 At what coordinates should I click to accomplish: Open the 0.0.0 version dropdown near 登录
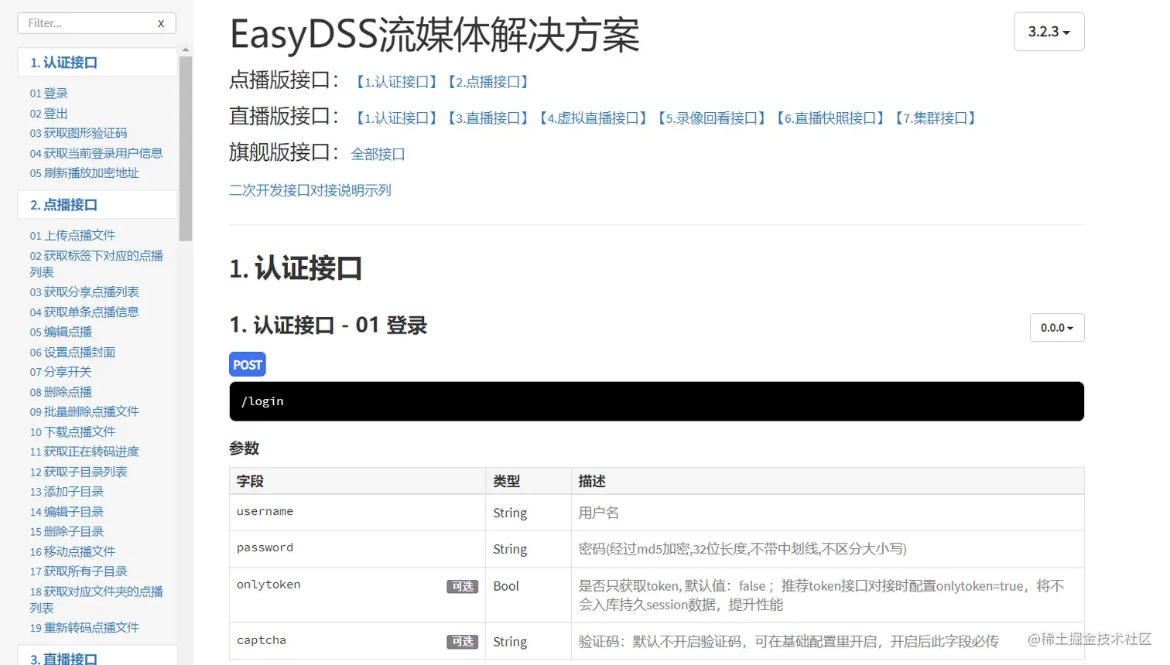(x=1056, y=327)
